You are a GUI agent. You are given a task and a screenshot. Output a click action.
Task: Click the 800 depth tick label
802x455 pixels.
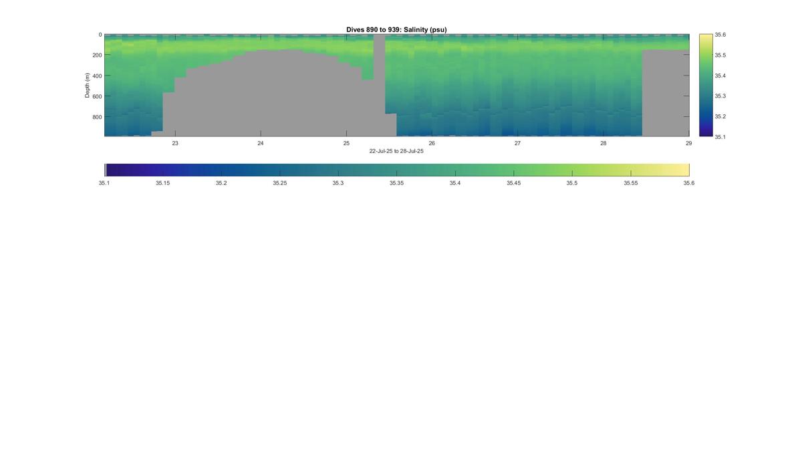(97, 116)
